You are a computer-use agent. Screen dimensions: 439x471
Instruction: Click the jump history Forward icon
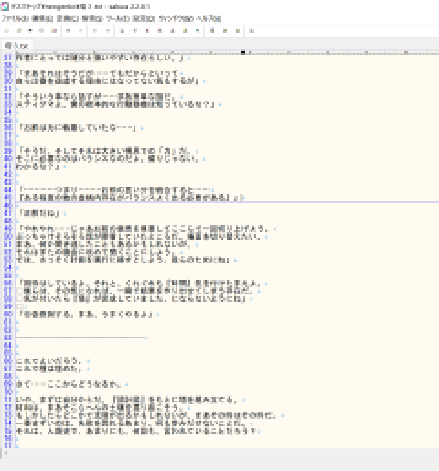pyautogui.click(x=107, y=31)
